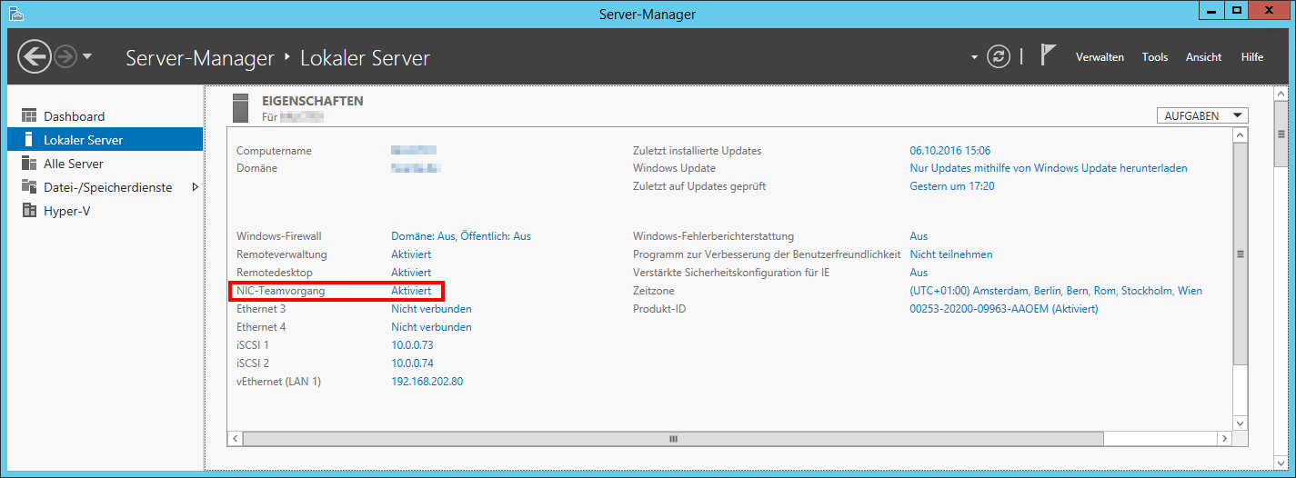Click the iSCSI 1 address 10.0.0.73
The height and width of the screenshot is (478, 1296).
(412, 345)
